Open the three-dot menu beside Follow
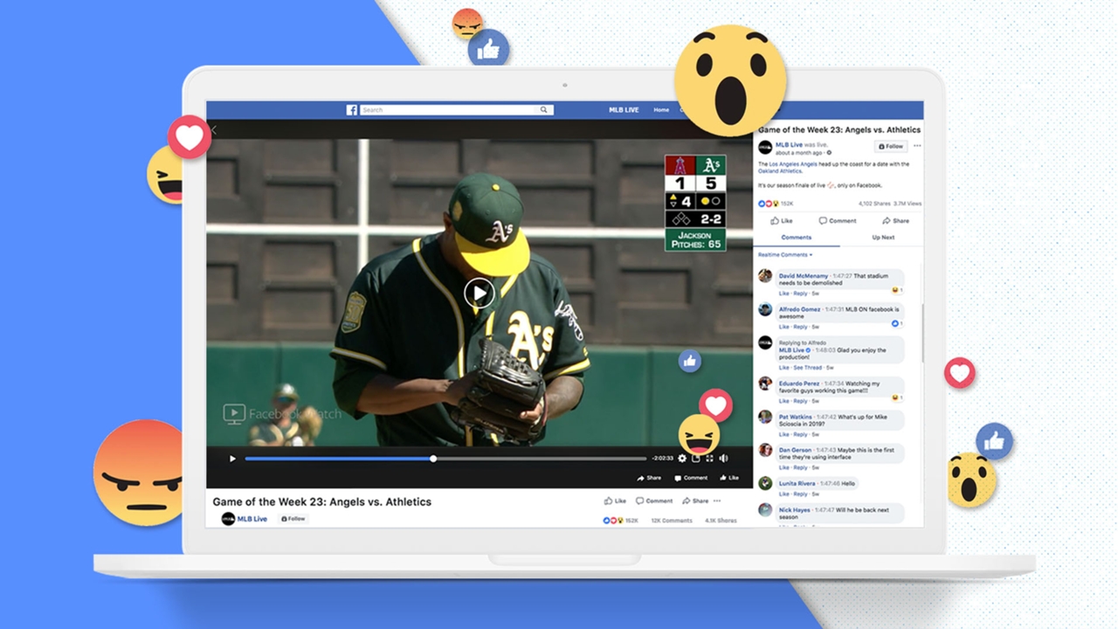 917,146
